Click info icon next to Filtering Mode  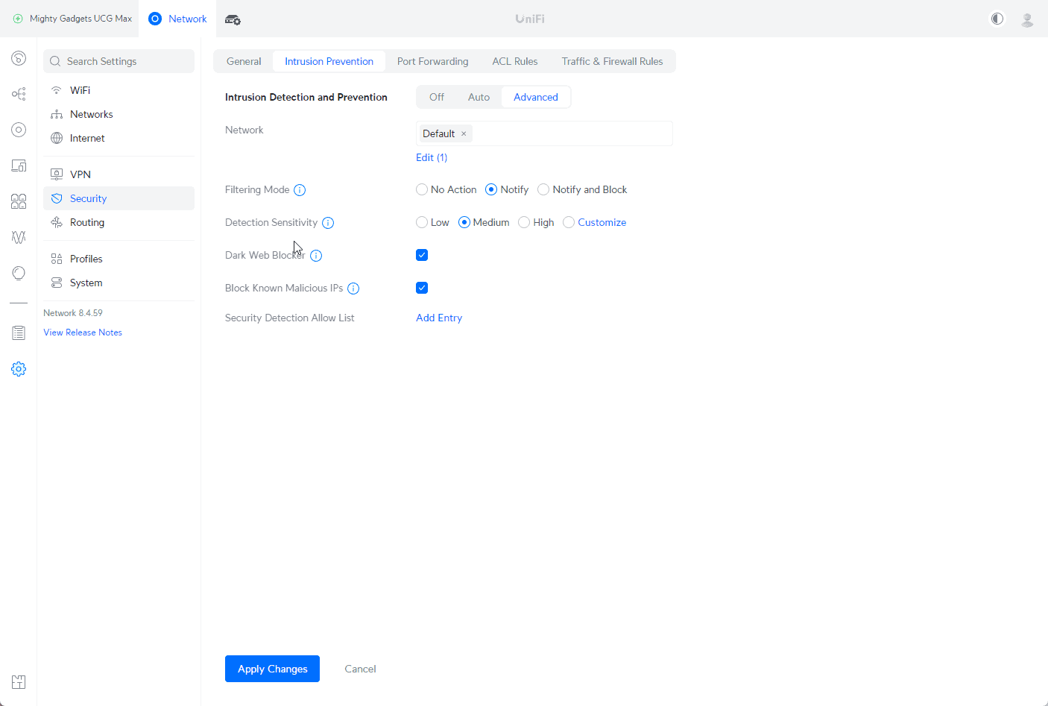pos(300,190)
